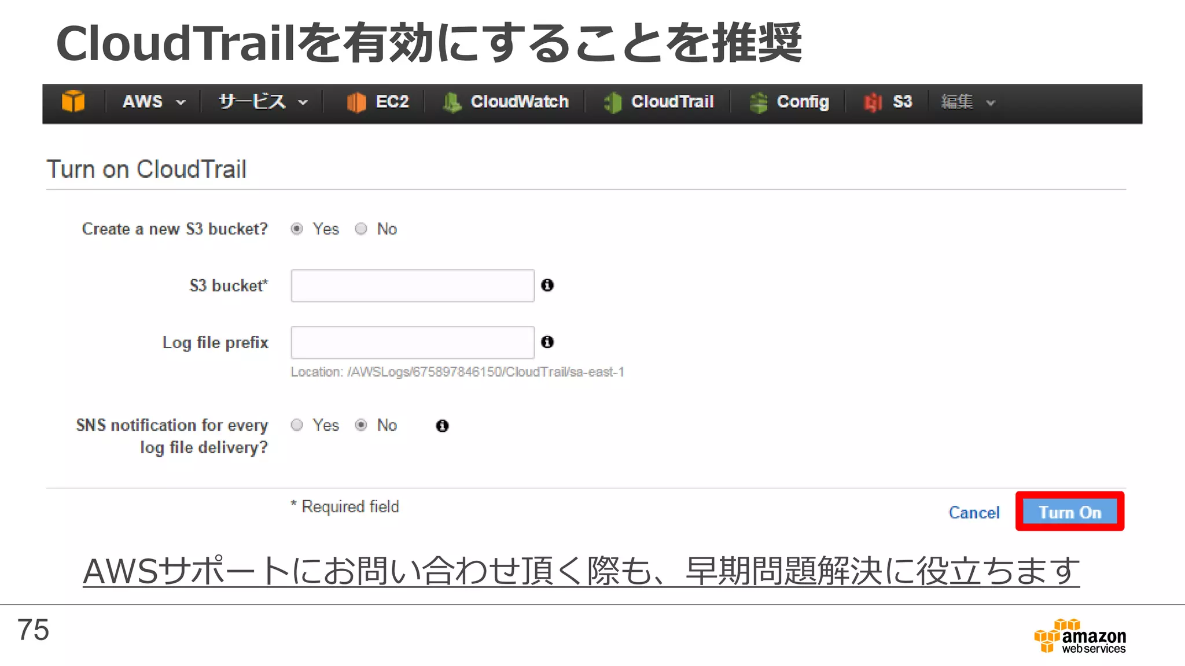The image size is (1185, 666).
Task: Click the Turn on CloudTrail heading
Action: pos(146,169)
